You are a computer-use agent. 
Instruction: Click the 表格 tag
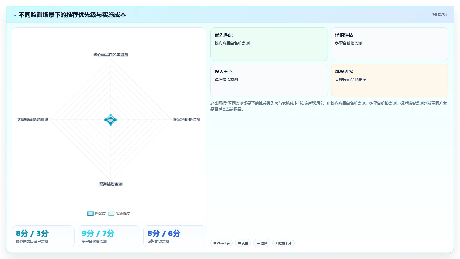tap(243, 243)
